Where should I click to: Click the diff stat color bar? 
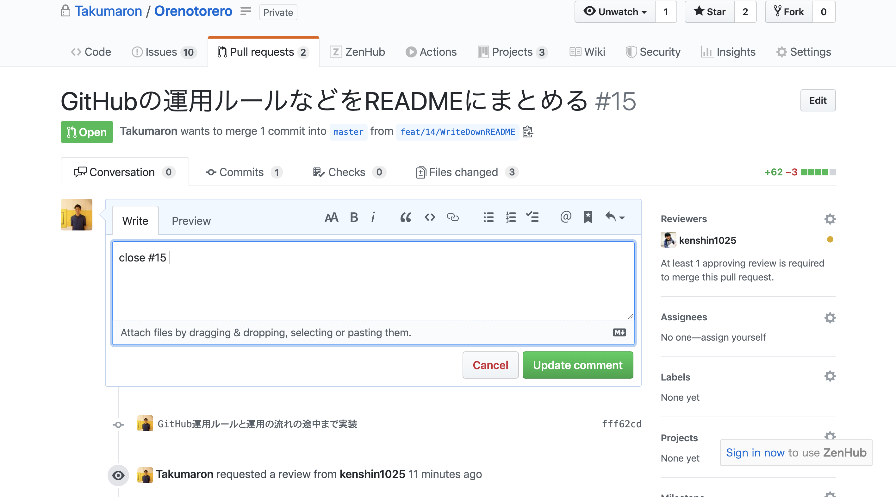[818, 172]
